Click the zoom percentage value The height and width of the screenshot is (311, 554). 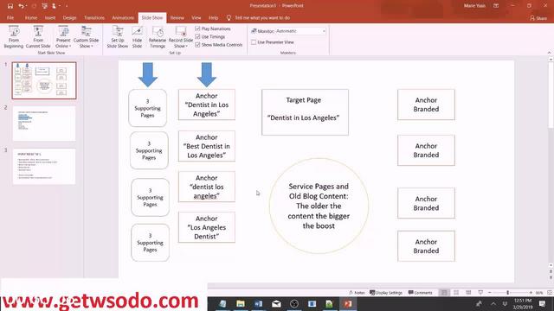coord(539,293)
